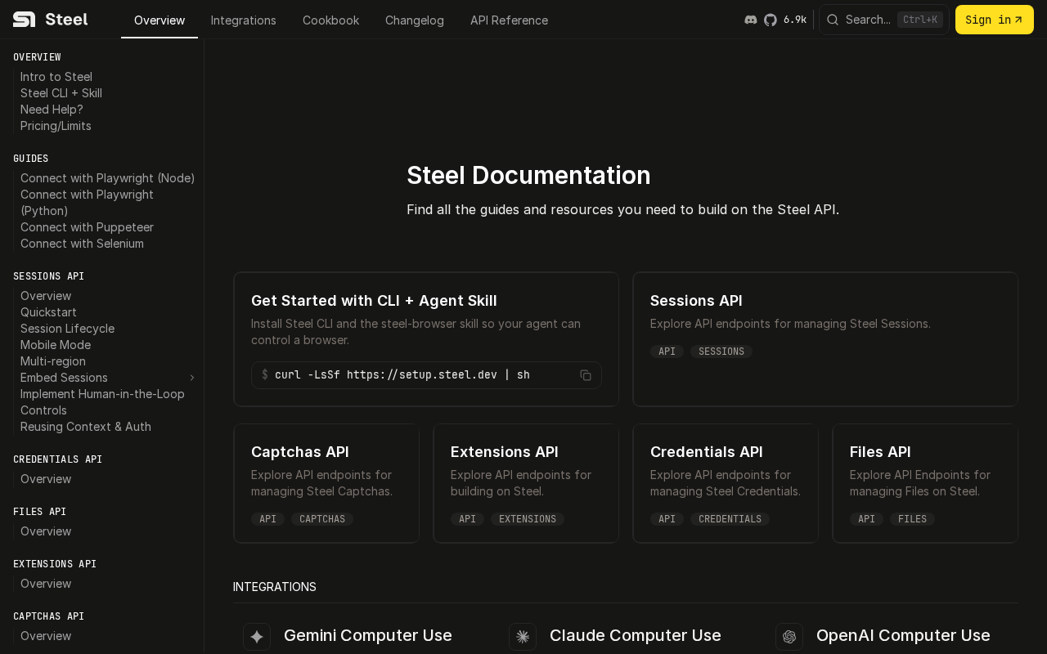Screen dimensions: 1047x654
Task: Open the Cookbook tab
Action: click(x=330, y=20)
